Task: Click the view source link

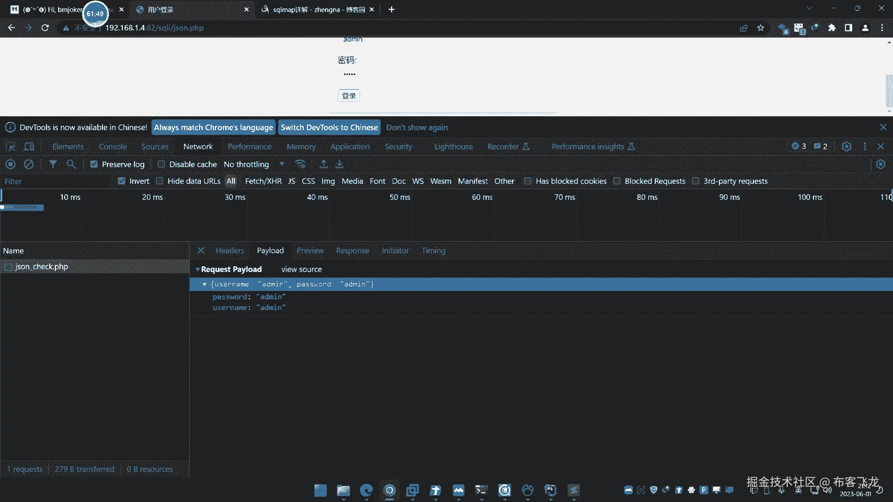Action: point(301,269)
